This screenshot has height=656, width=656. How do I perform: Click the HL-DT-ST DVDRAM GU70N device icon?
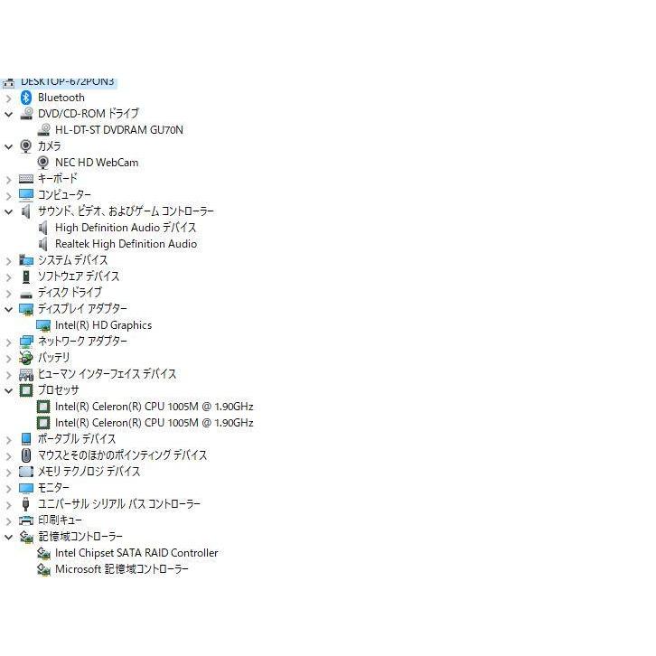(x=43, y=130)
